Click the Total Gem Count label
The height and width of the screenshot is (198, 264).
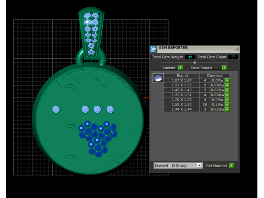click(212, 57)
